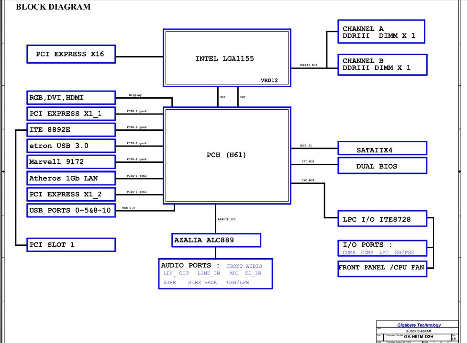Select the SATAIIX4 block
Viewport: 467px width, 343px height.
point(382,148)
